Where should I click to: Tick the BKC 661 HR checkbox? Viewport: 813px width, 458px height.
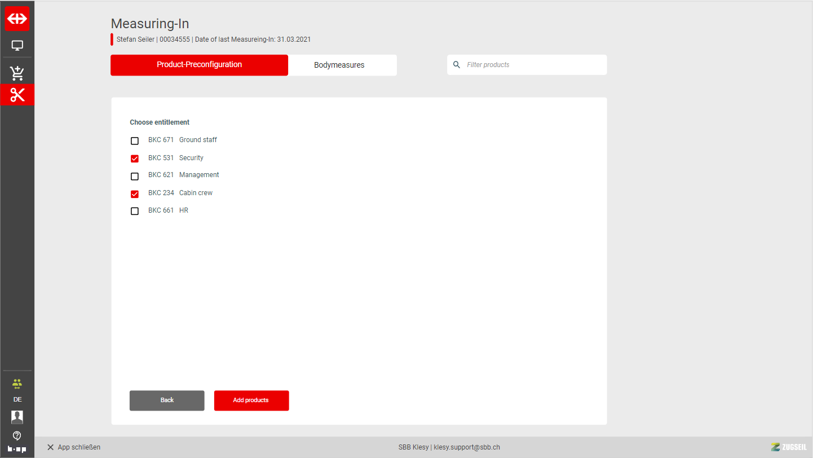coord(135,211)
